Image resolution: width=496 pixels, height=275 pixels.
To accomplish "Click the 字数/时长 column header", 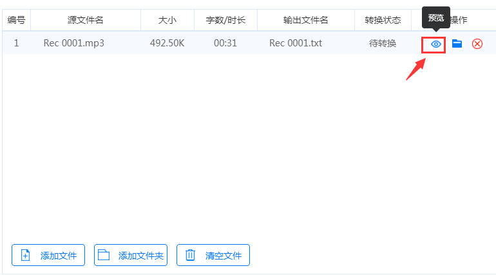I will click(225, 20).
